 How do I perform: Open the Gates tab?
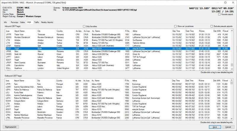[x=22, y=22]
